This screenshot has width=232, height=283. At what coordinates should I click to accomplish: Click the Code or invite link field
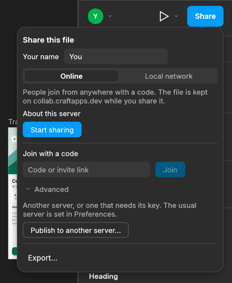click(87, 170)
